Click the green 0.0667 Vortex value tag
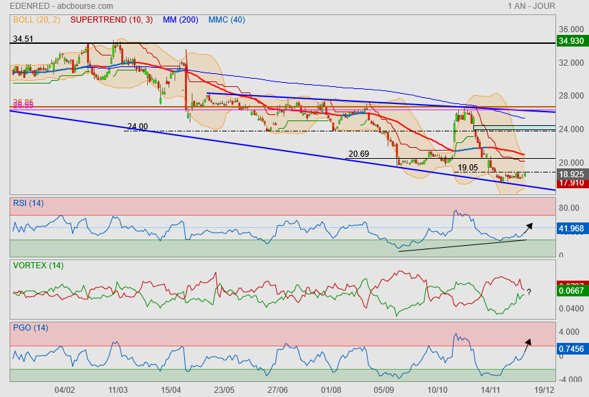Viewport: 589px width, 397px height. click(571, 292)
